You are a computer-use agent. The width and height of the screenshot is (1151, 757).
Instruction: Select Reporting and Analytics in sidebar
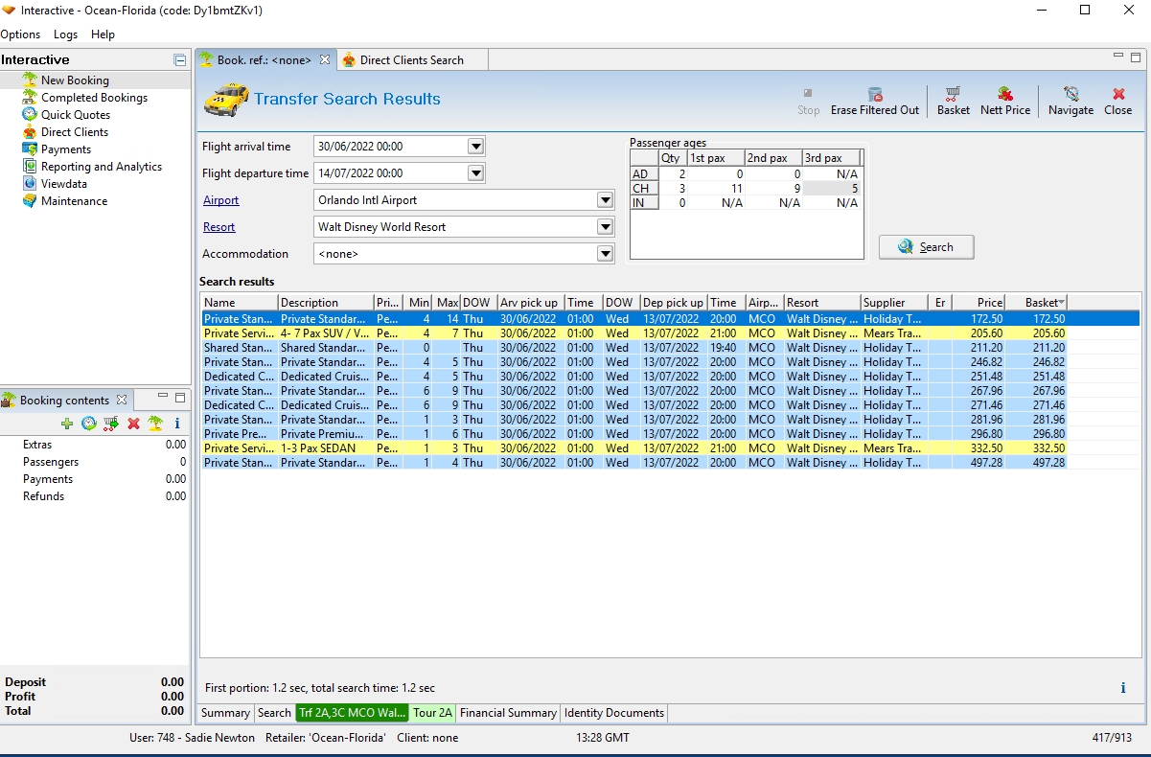point(102,167)
